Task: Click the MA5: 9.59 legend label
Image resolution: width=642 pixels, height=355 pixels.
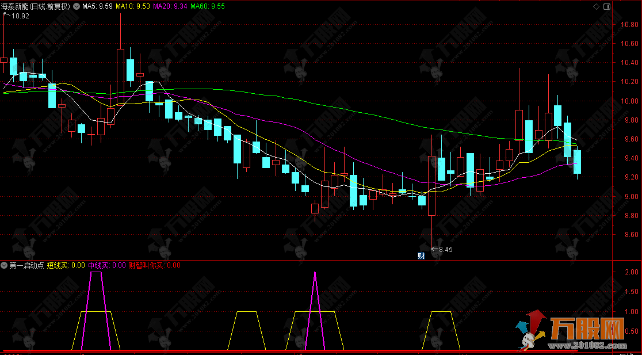Action: point(97,7)
